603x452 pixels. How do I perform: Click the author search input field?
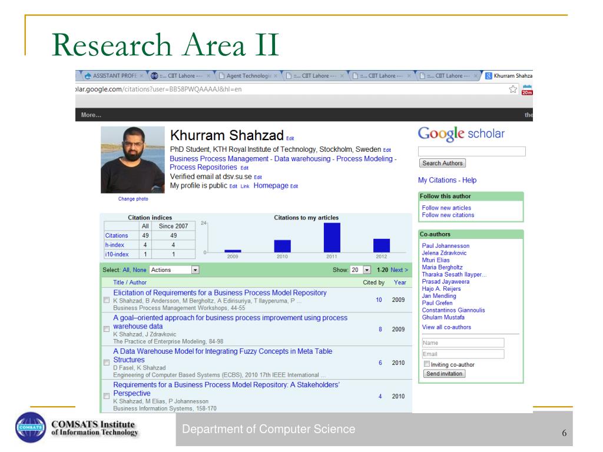(x=472, y=151)
